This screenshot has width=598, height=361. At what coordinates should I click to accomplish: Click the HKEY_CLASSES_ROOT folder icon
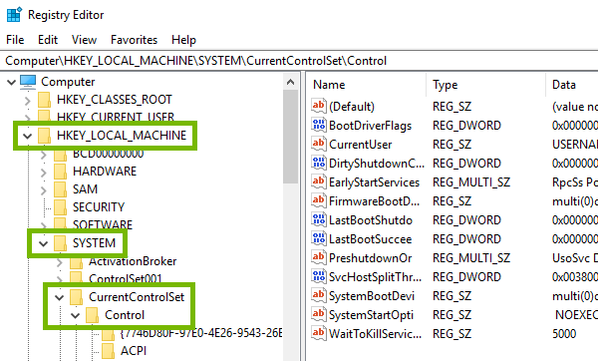[x=44, y=100]
